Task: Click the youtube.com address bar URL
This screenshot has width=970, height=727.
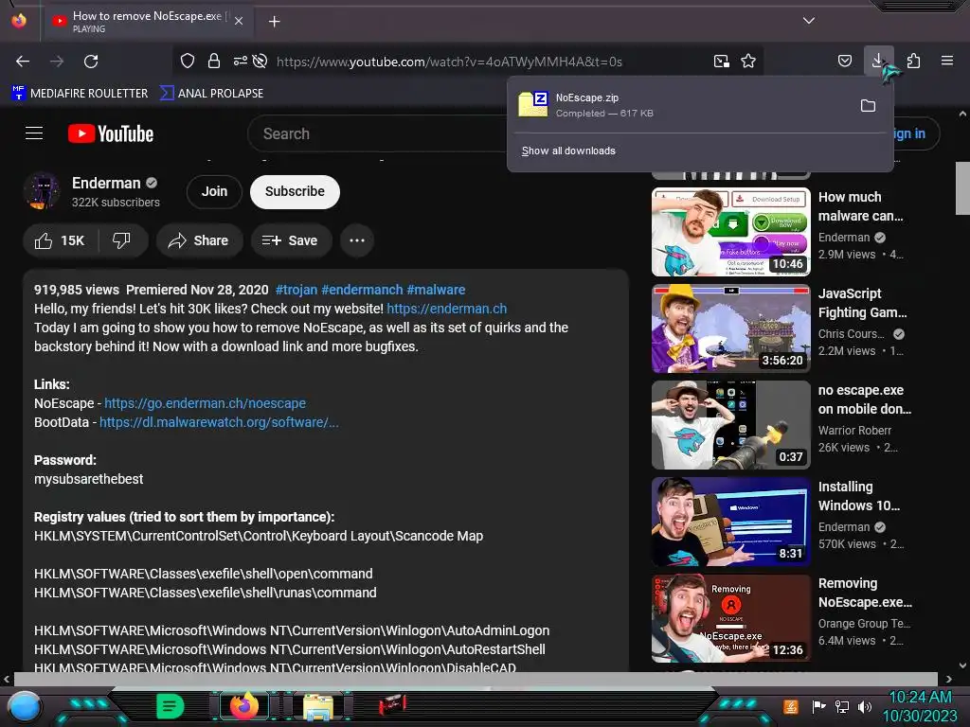Action: tap(449, 62)
